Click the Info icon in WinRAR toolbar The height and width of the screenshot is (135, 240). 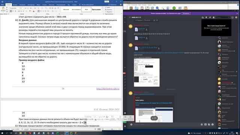click(x=168, y=8)
